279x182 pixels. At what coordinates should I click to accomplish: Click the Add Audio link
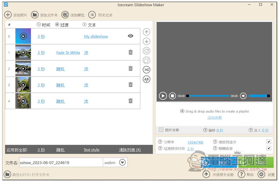click(215, 118)
